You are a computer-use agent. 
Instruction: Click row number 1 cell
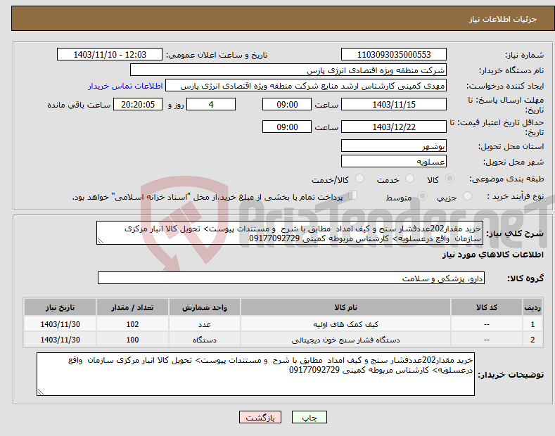532,324
